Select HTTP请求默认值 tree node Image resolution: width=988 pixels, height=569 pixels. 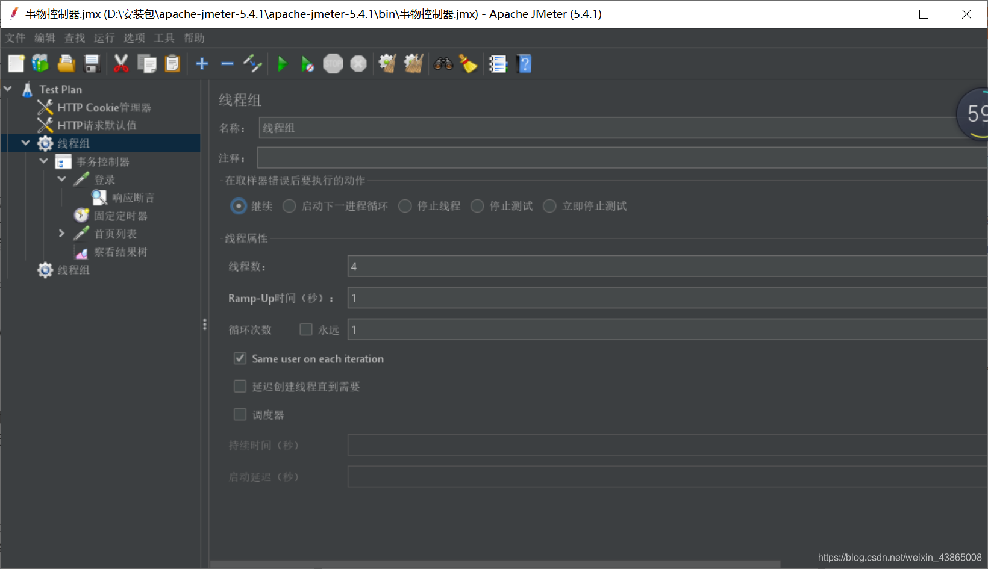click(96, 126)
